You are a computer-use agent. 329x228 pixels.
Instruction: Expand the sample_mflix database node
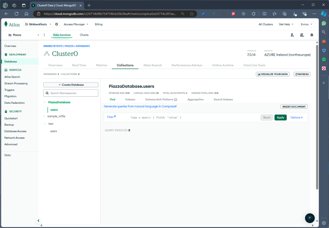(44, 116)
